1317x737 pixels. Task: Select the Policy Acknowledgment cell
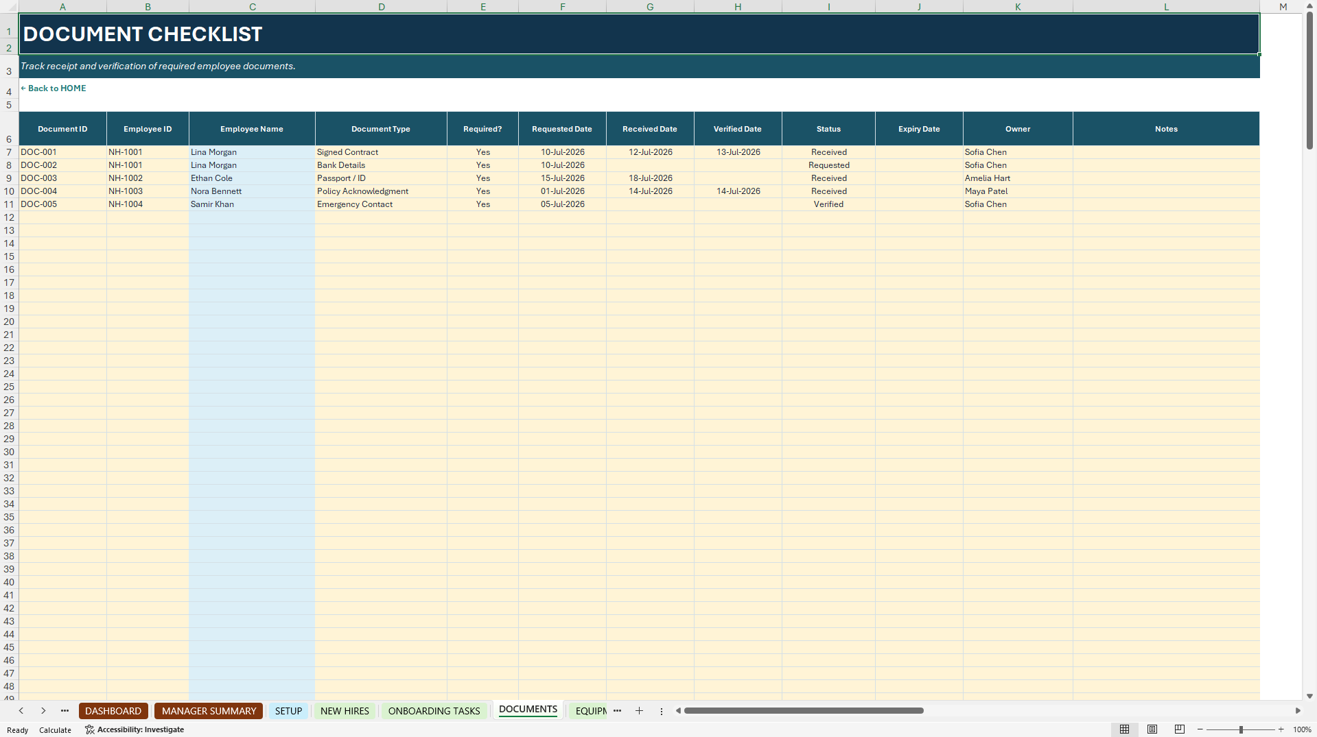(x=381, y=191)
